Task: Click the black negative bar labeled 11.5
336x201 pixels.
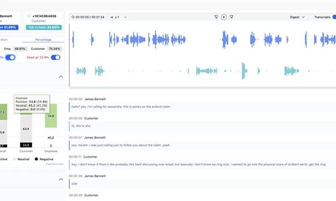Action: pyautogui.click(x=26, y=145)
